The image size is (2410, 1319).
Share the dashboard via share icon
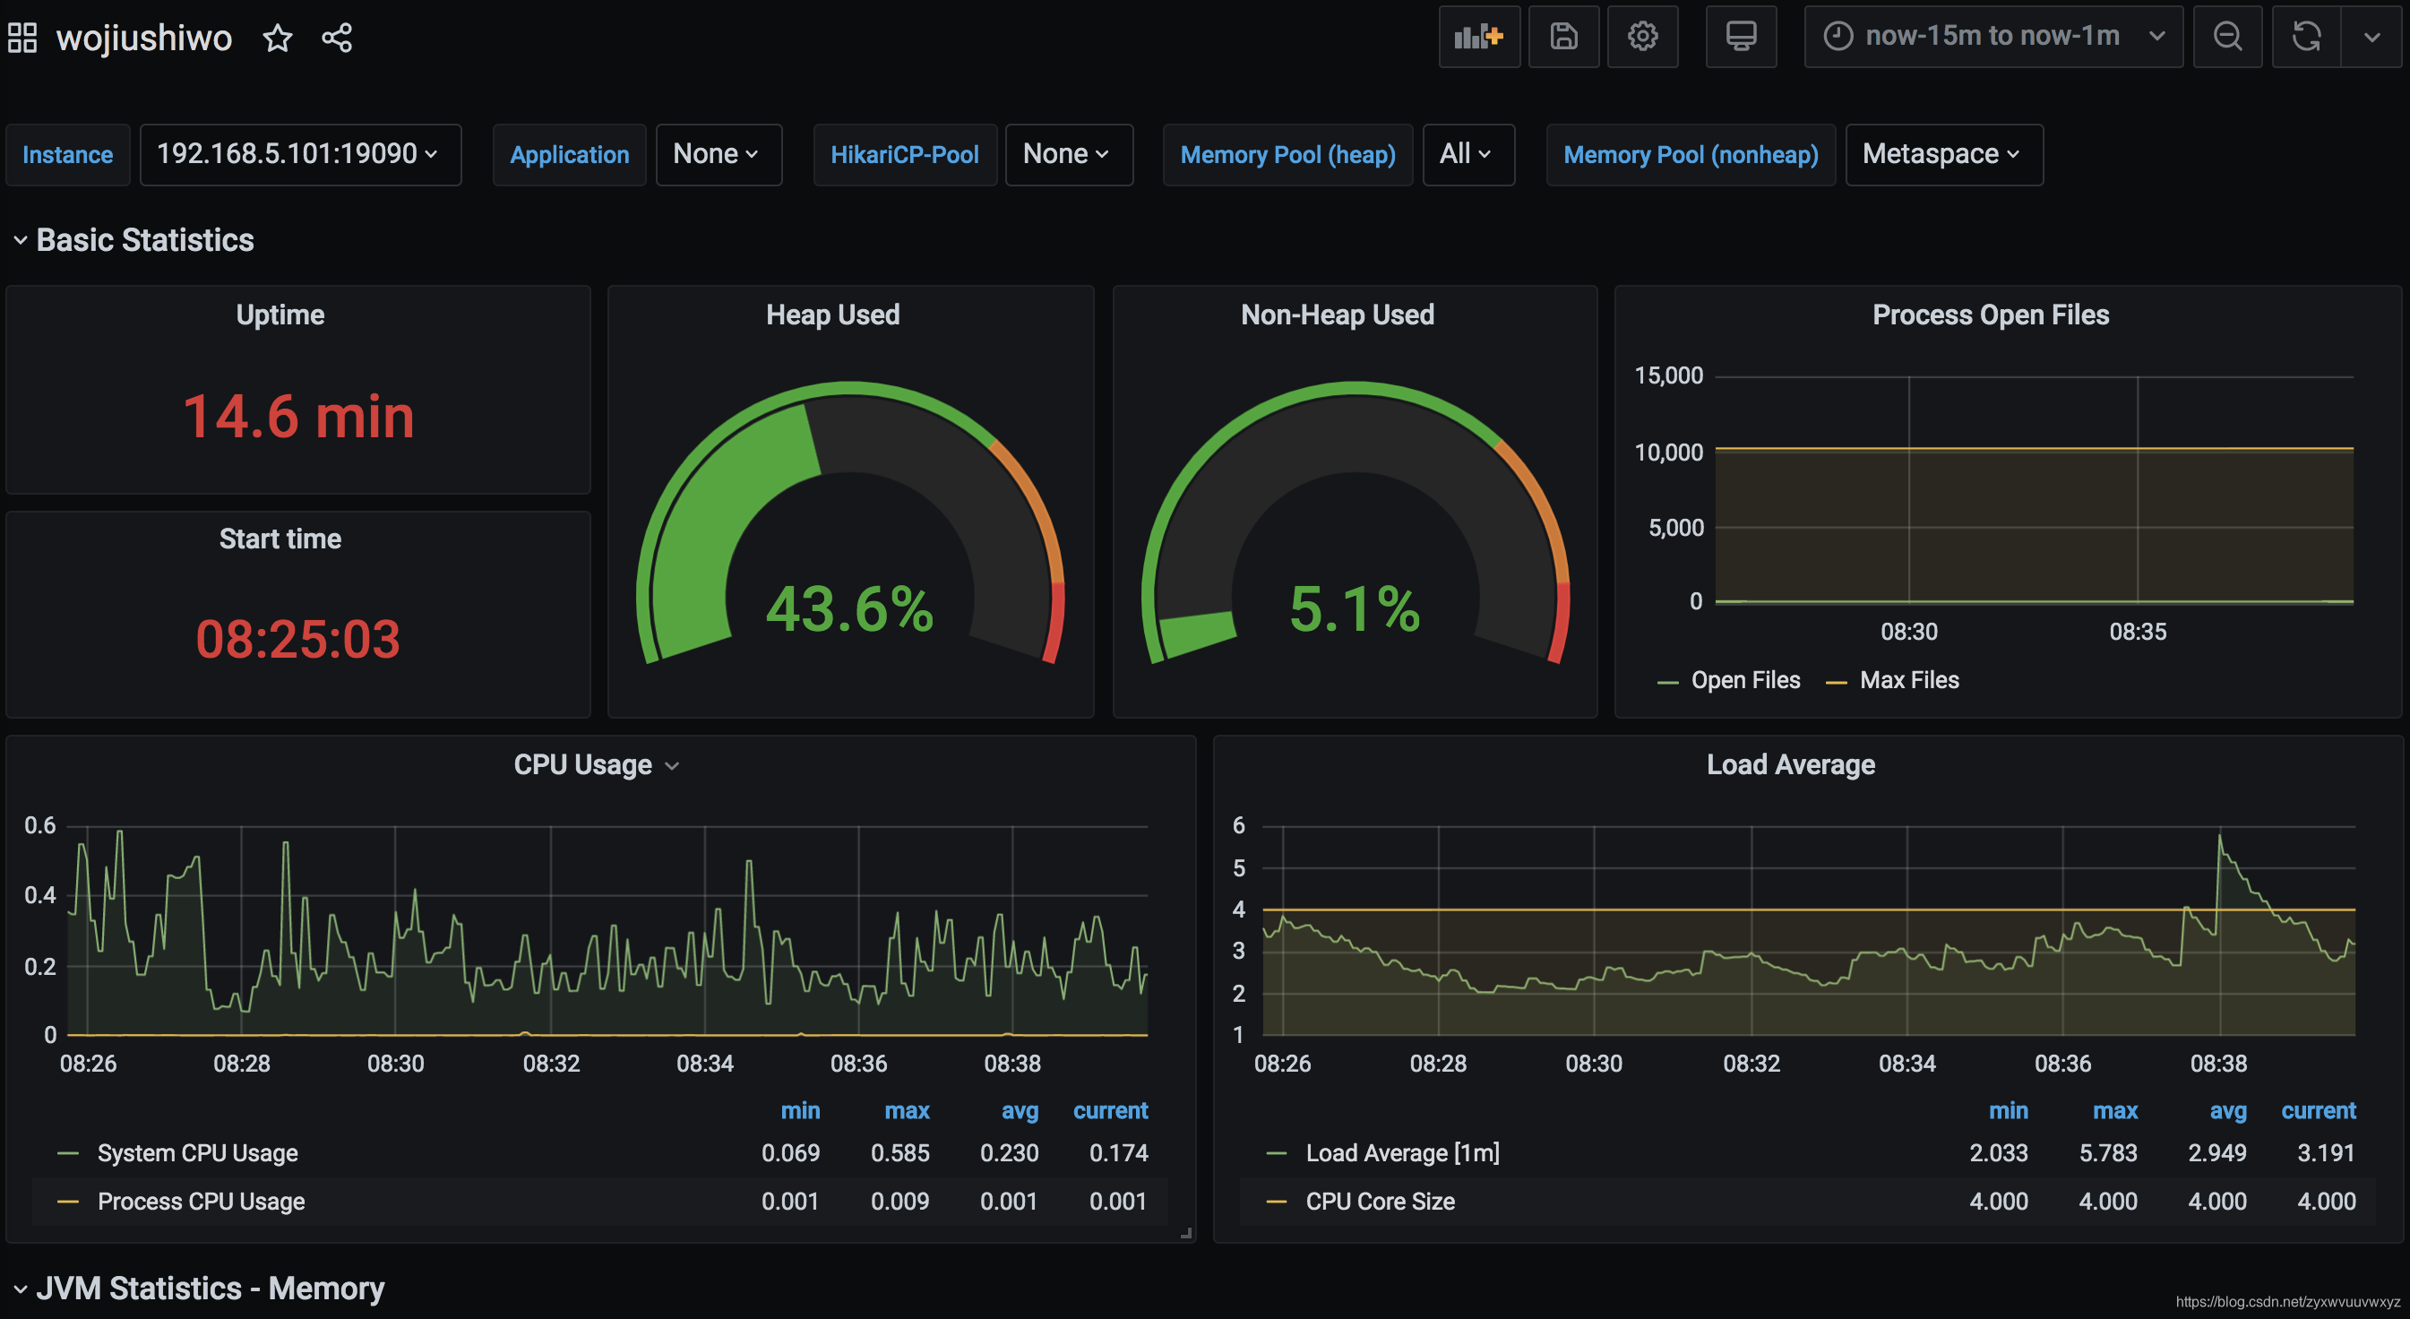[337, 38]
